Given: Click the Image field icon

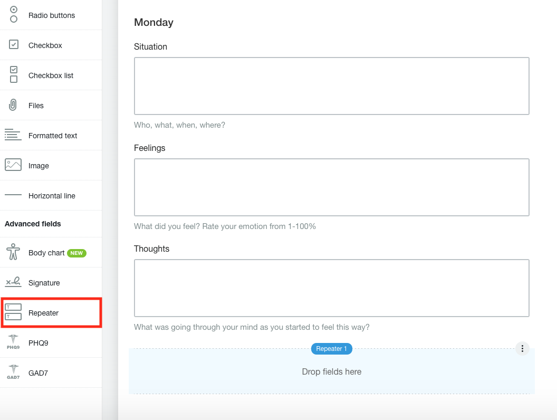Looking at the screenshot, I should pos(13,165).
